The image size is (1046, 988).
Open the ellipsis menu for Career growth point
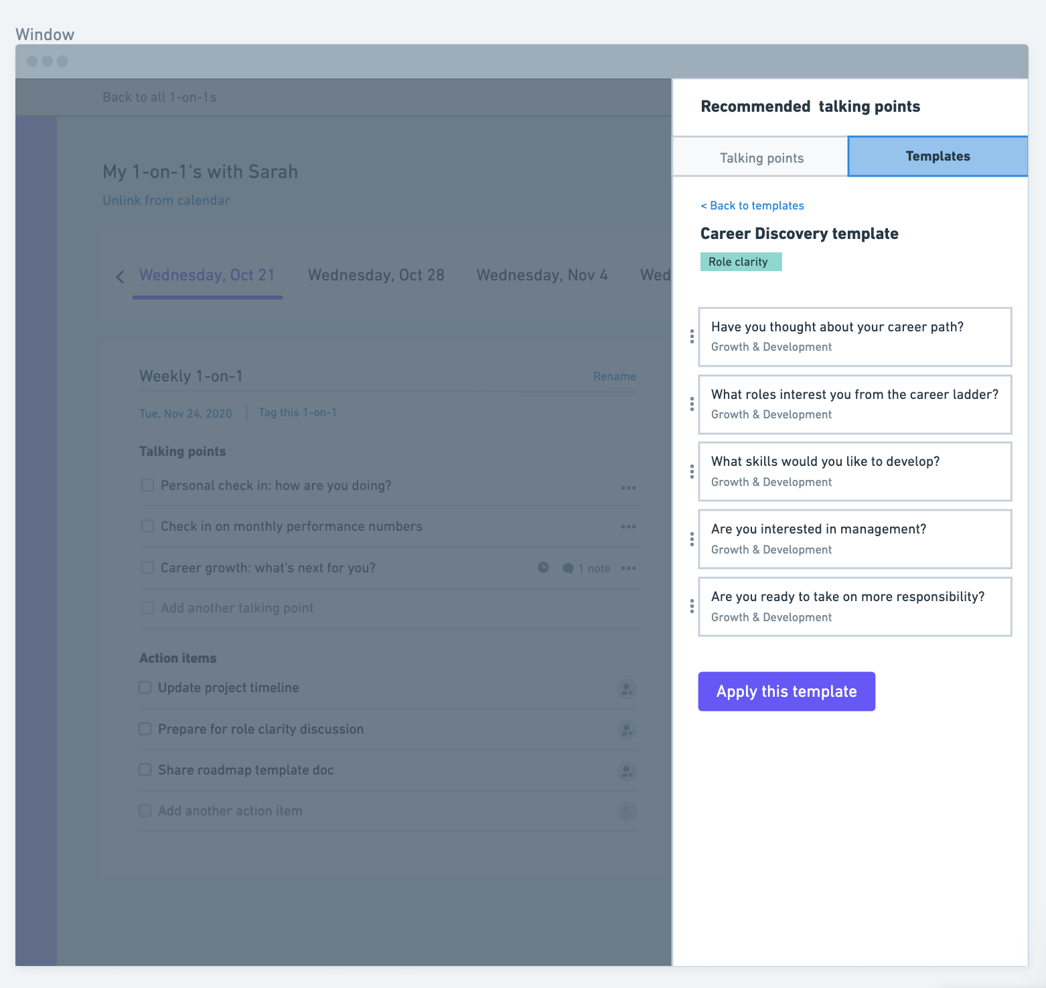tap(628, 568)
